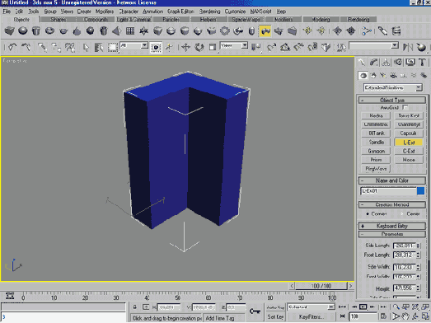Expand the Keyboard Entry rollout
Screen dimensions: 431x323
pyautogui.click(x=392, y=226)
